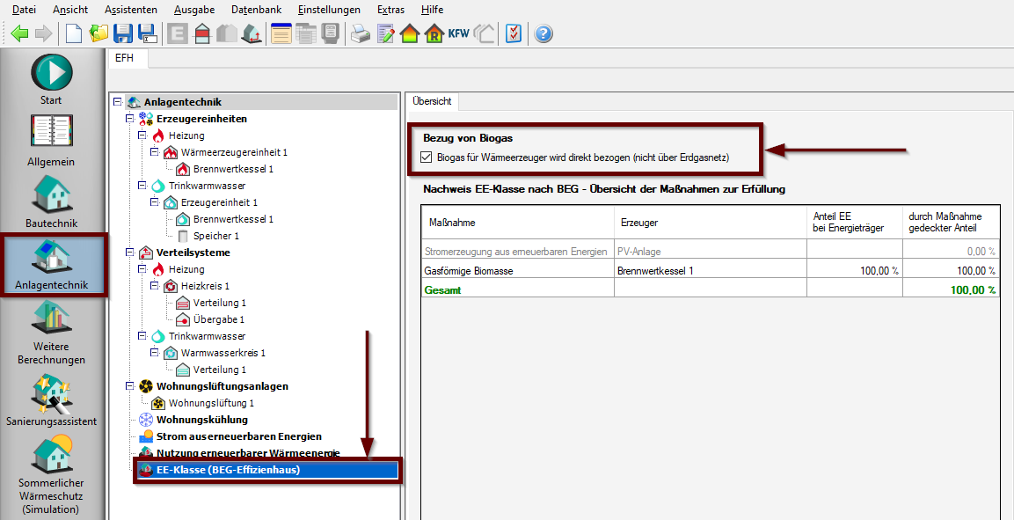1014x520 pixels.
Task: Select Strom aus erneuerbaren Energien tree item
Action: [x=238, y=436]
